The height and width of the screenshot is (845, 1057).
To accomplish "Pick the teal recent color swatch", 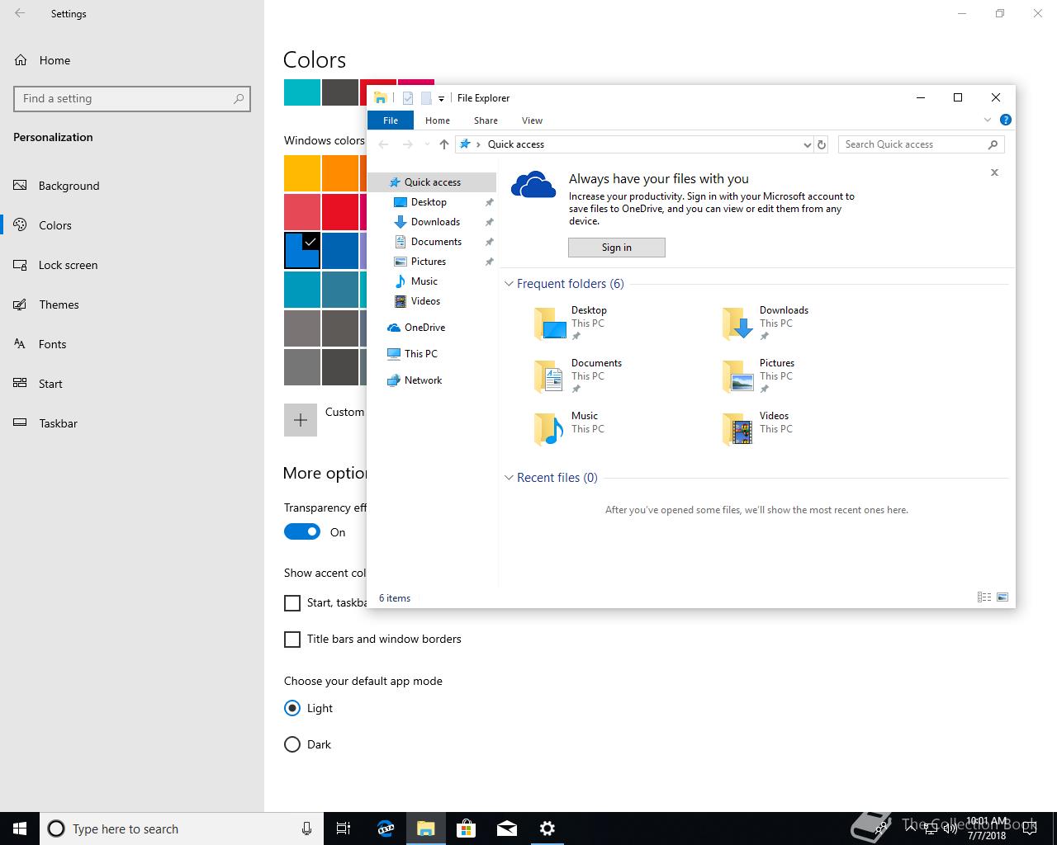I will pyautogui.click(x=302, y=92).
